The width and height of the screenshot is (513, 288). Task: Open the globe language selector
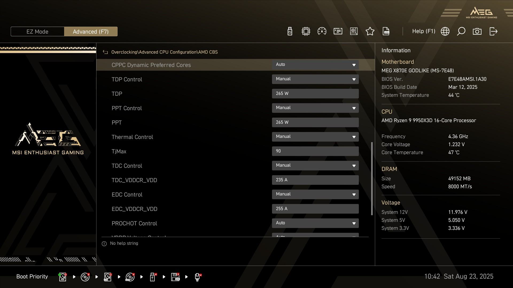(445, 31)
